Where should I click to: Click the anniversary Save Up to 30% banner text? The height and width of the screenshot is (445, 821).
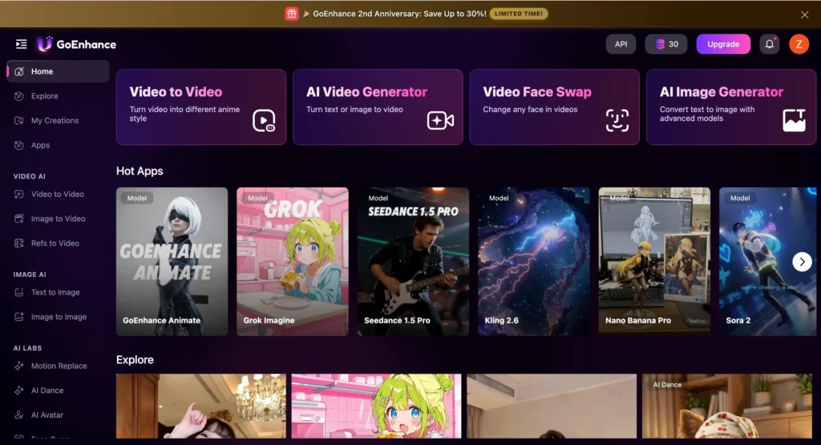pyautogui.click(x=399, y=14)
